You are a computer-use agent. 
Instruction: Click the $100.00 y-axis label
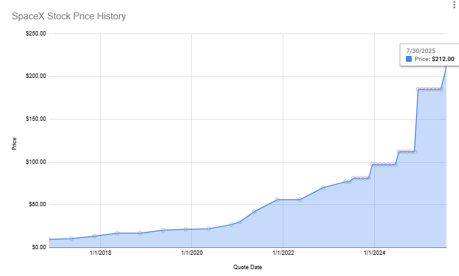[x=36, y=162]
